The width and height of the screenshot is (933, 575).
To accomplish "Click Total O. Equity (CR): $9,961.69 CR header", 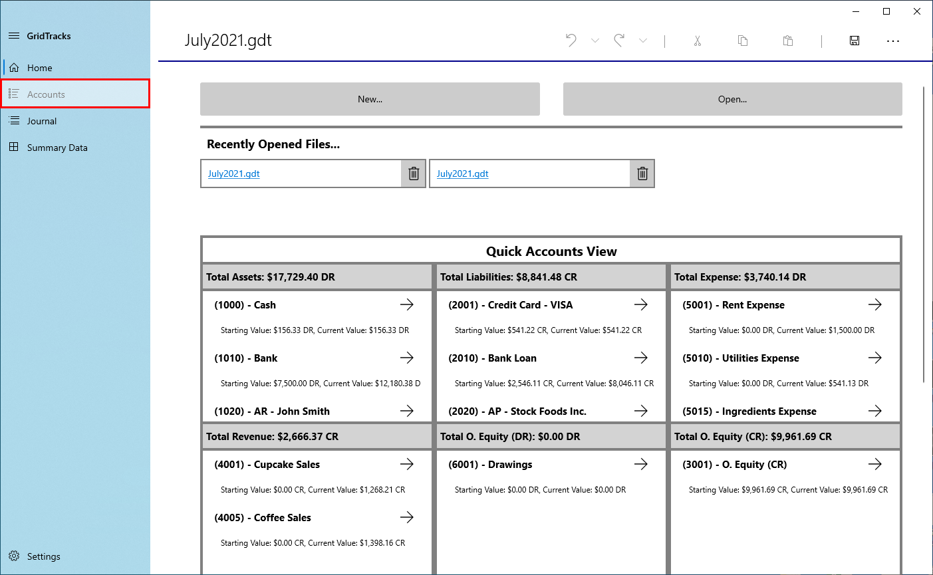I will pyautogui.click(x=785, y=437).
